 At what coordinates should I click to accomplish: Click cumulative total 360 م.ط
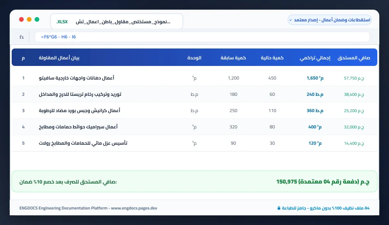tap(315, 111)
